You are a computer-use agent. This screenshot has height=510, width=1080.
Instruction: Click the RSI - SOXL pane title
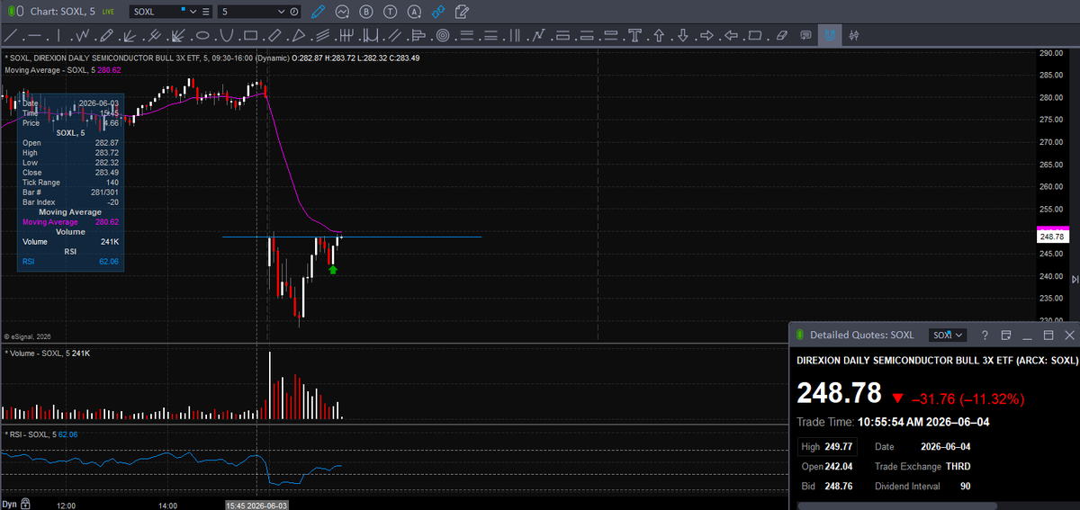(29, 434)
